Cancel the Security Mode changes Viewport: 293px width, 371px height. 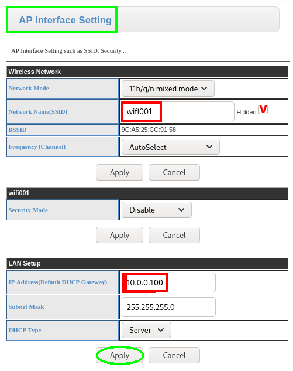pyautogui.click(x=174, y=235)
